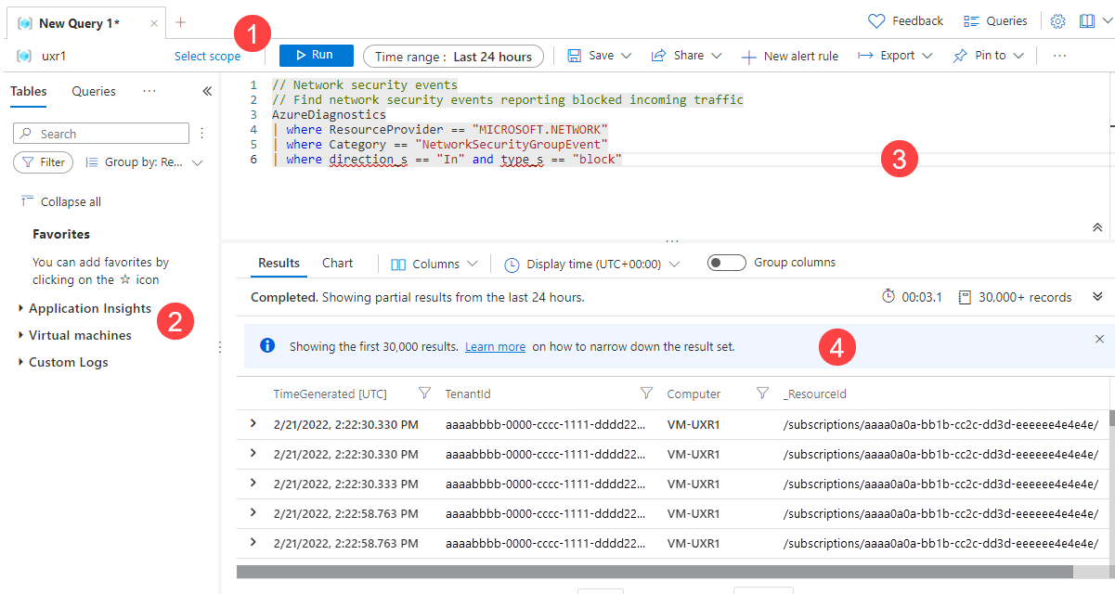This screenshot has height=594, width=1115.
Task: Expand the Pin to dropdown arrow
Action: pyautogui.click(x=1018, y=56)
